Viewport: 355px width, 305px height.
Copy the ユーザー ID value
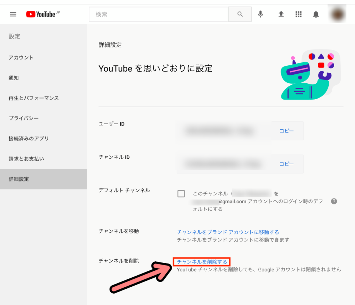click(286, 131)
